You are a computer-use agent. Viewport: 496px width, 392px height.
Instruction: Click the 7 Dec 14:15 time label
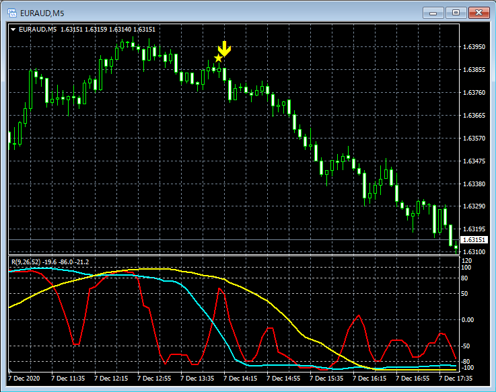point(240,379)
